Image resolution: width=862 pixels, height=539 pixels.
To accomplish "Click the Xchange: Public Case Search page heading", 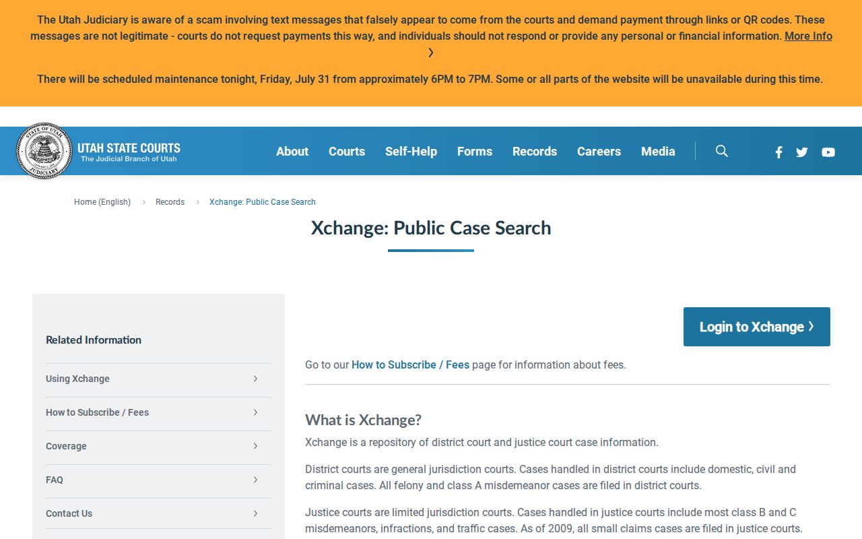I will coord(431,228).
